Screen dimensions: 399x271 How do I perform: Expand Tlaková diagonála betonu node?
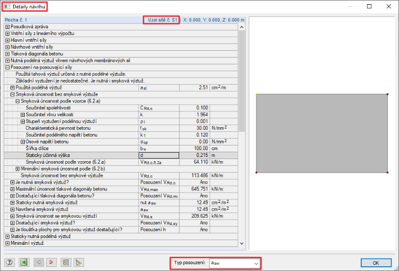coord(7,54)
